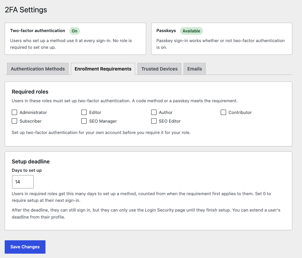Viewport: 302px width, 258px height.
Task: Tick the SEO Editor checkbox
Action: [x=154, y=121]
